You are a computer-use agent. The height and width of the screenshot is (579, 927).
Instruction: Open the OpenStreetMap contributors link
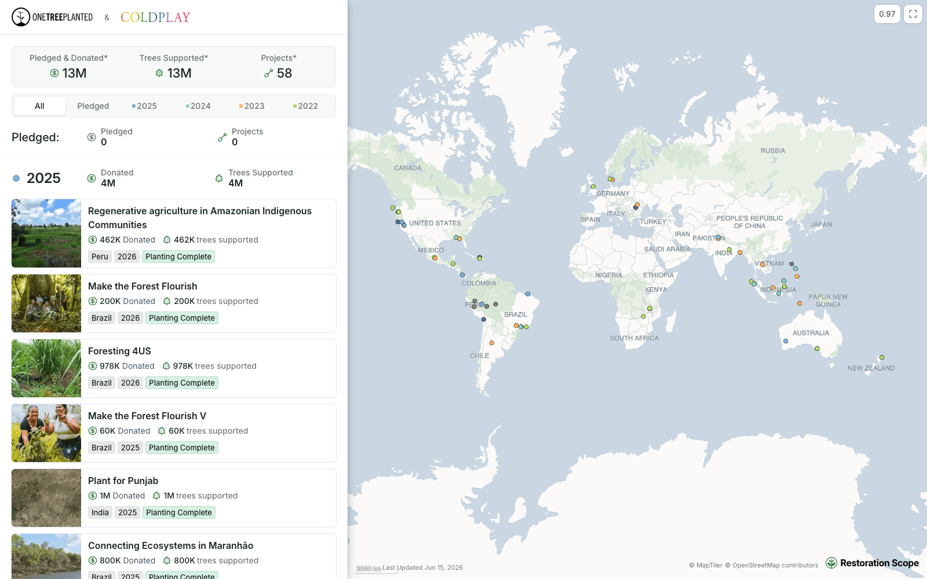tap(772, 566)
